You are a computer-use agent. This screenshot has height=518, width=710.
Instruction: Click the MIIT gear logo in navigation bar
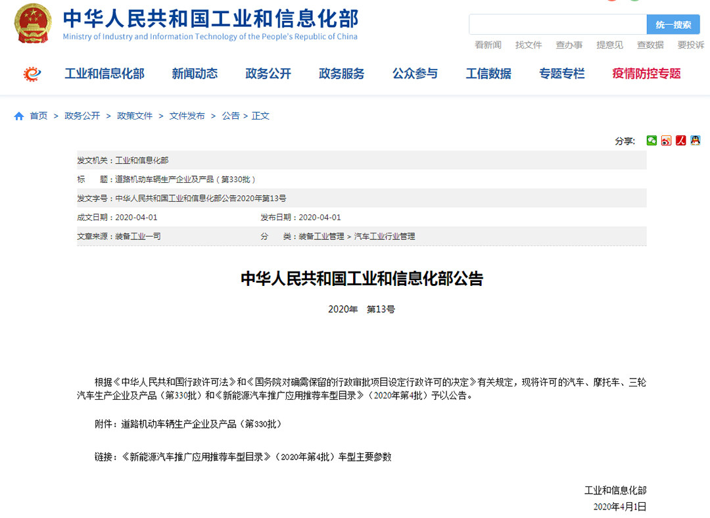[32, 74]
